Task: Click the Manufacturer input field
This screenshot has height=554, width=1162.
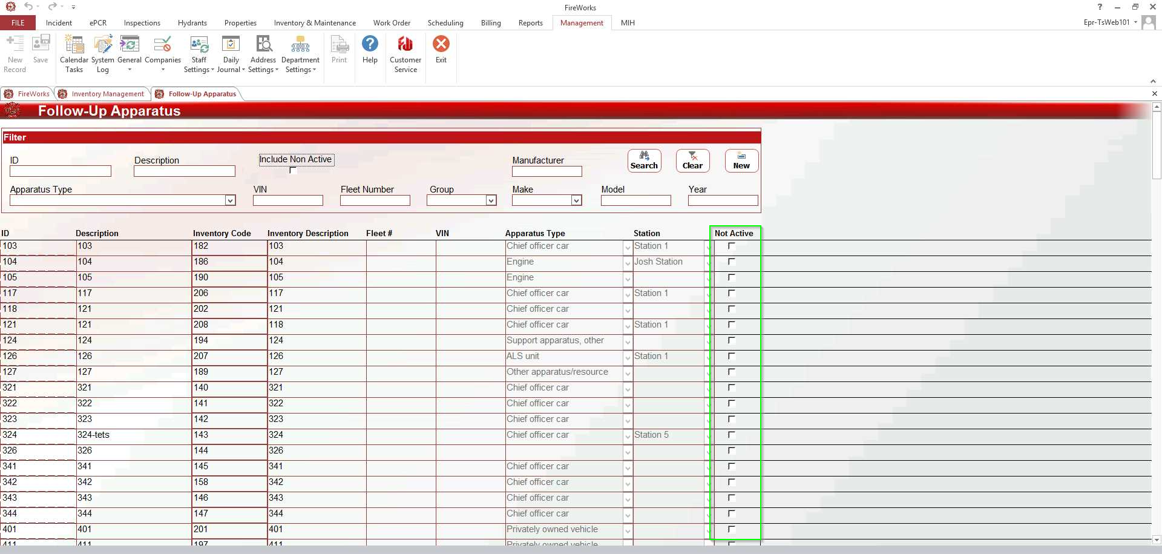Action: (x=547, y=171)
